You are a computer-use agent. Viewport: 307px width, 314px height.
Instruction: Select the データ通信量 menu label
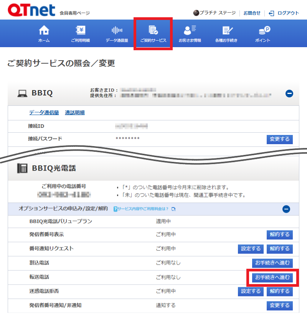click(117, 41)
